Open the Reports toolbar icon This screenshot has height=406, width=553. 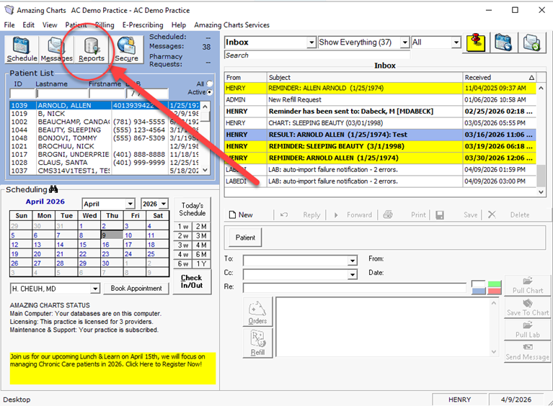click(92, 49)
